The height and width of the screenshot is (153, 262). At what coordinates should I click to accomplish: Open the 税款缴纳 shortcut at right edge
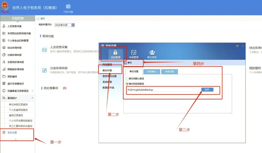pos(255,68)
